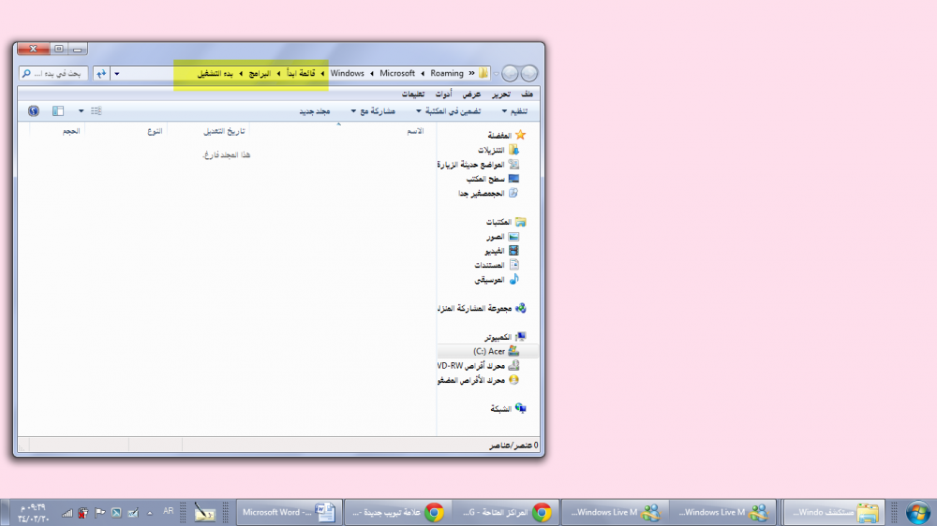Select الصور (Pictures) library icon
Screen dimensions: 937x526
click(x=513, y=238)
